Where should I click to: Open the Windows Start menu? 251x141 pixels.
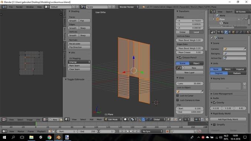pyautogui.click(x=4, y=137)
